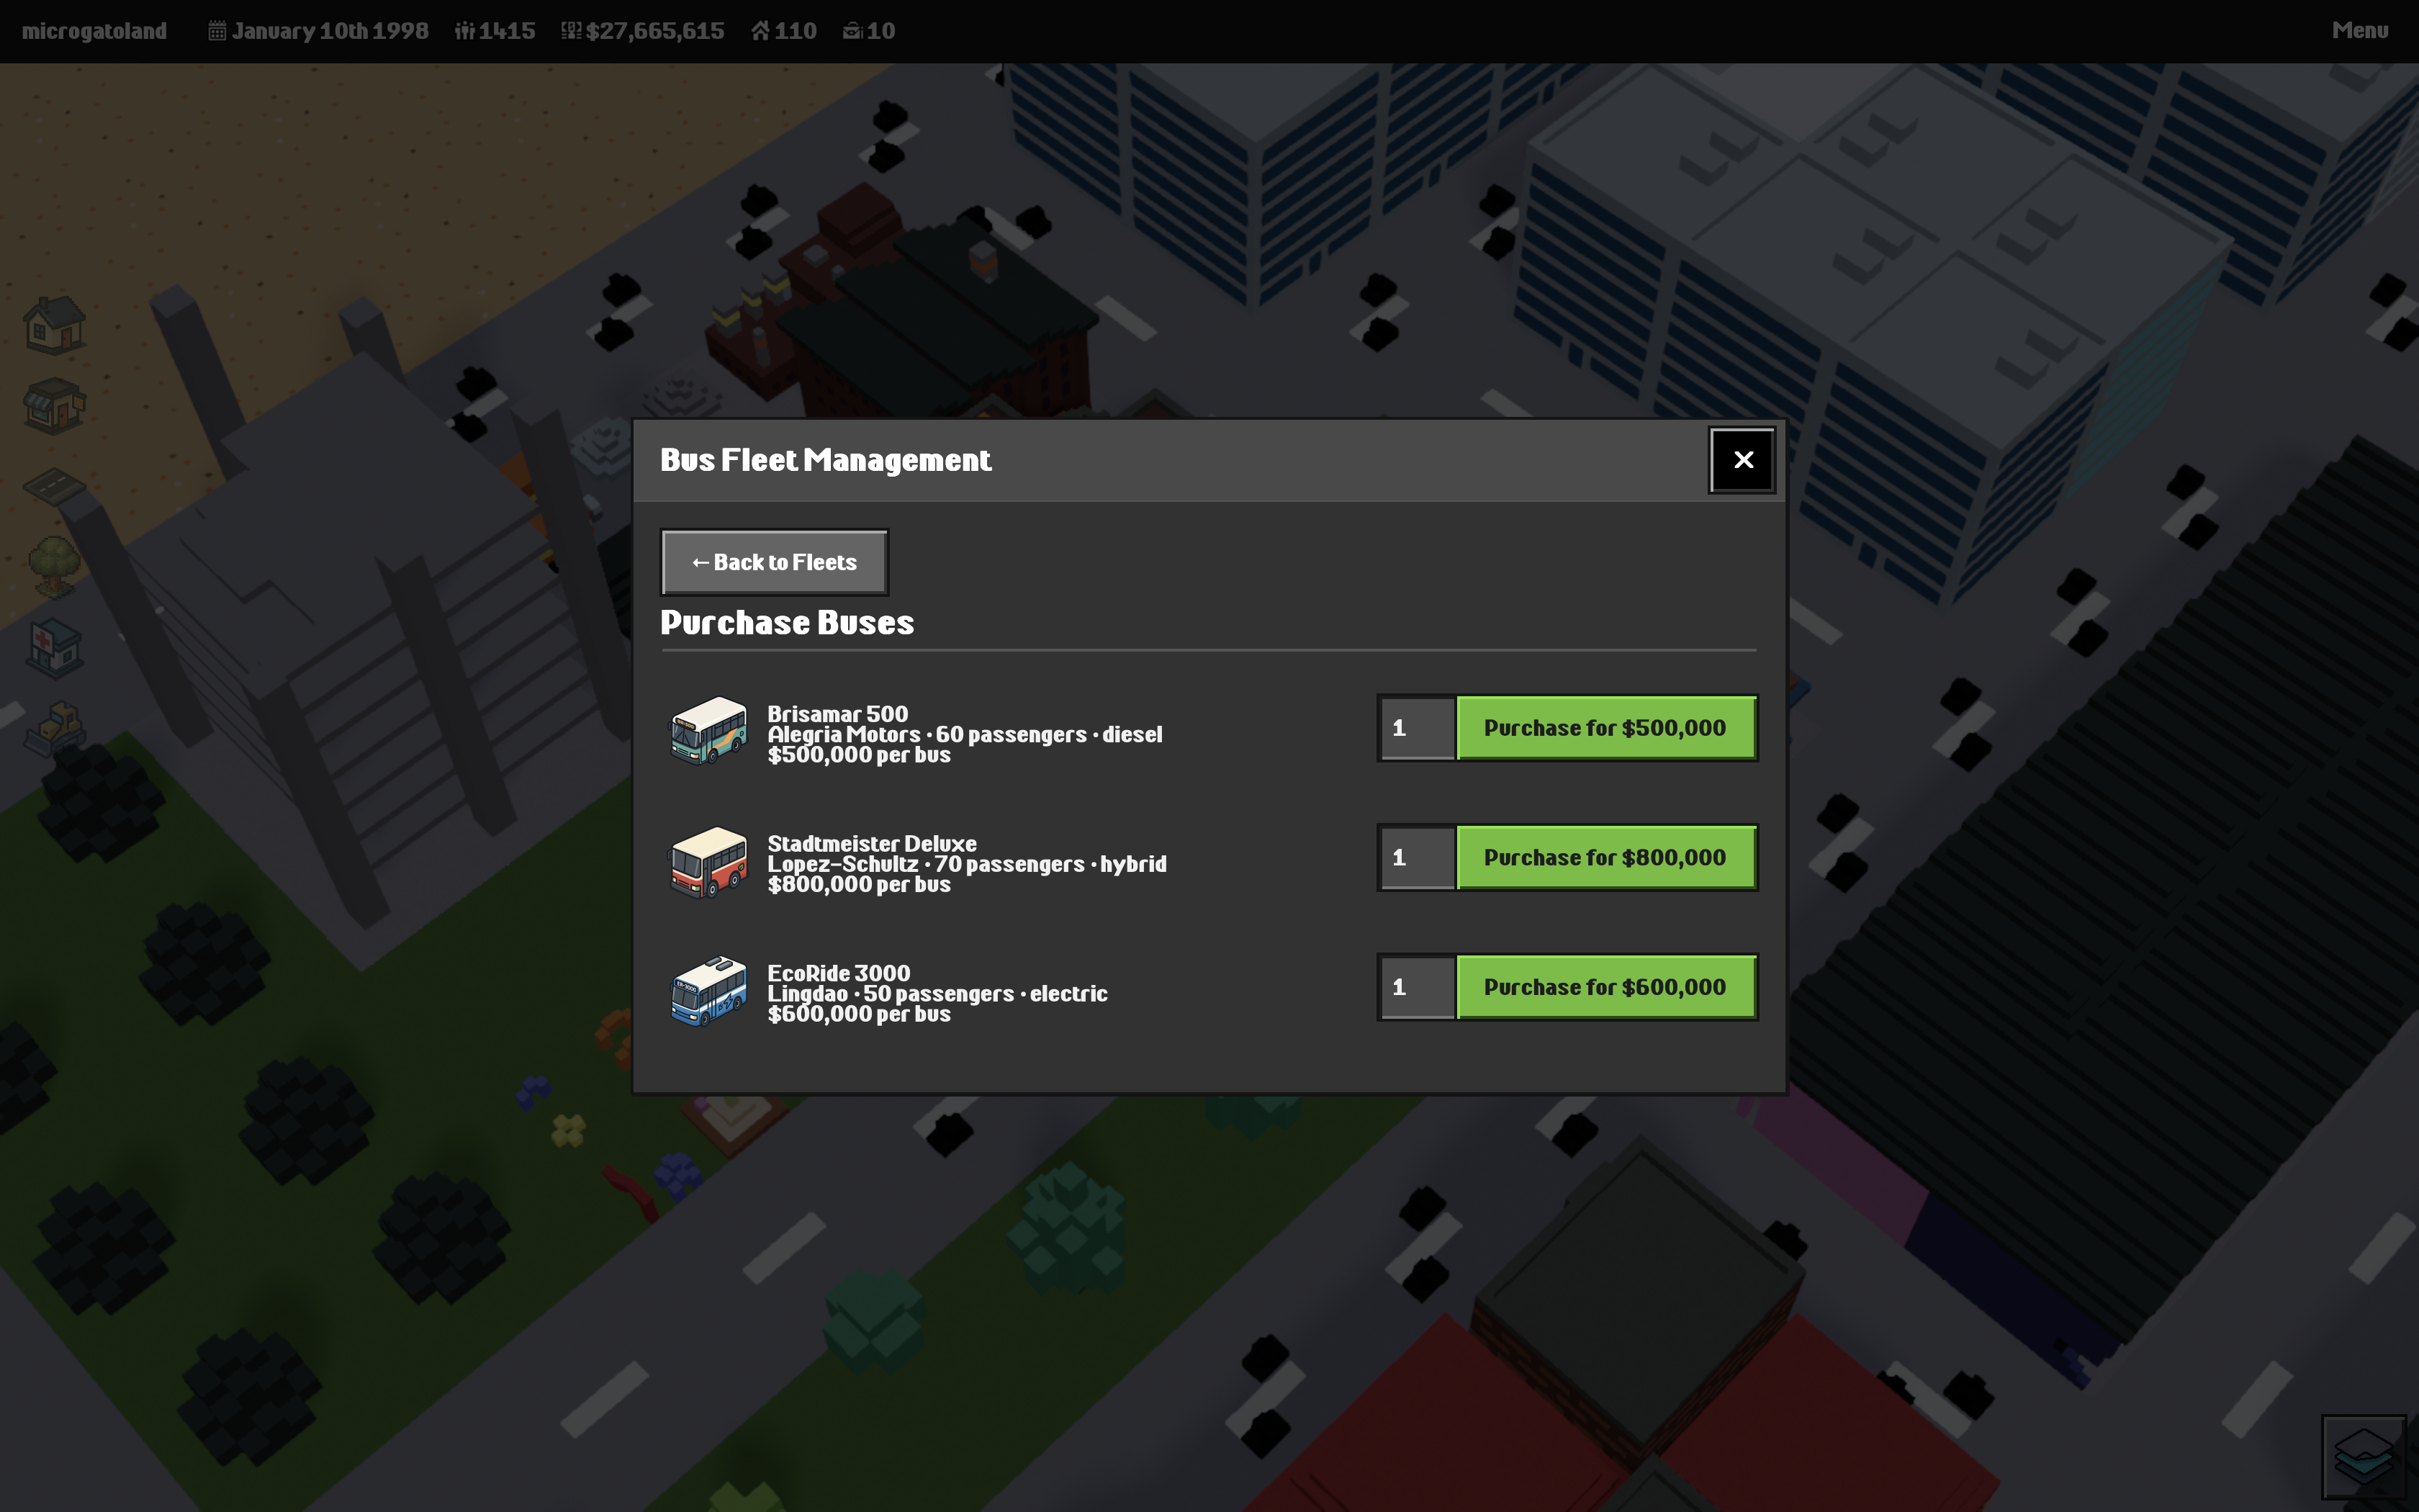Purchase the Brisamar 500 for $500,000

pos(1604,728)
